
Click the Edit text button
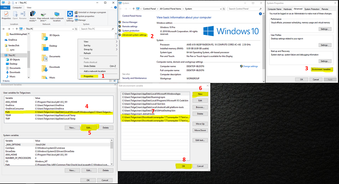point(200,140)
